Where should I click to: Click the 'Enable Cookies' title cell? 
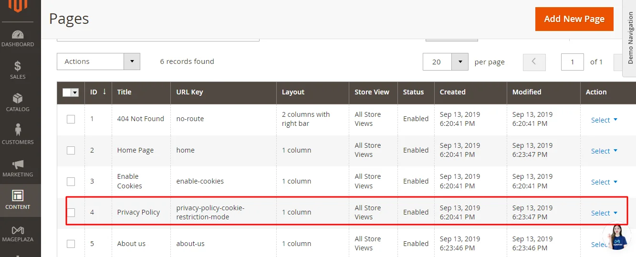pos(130,181)
